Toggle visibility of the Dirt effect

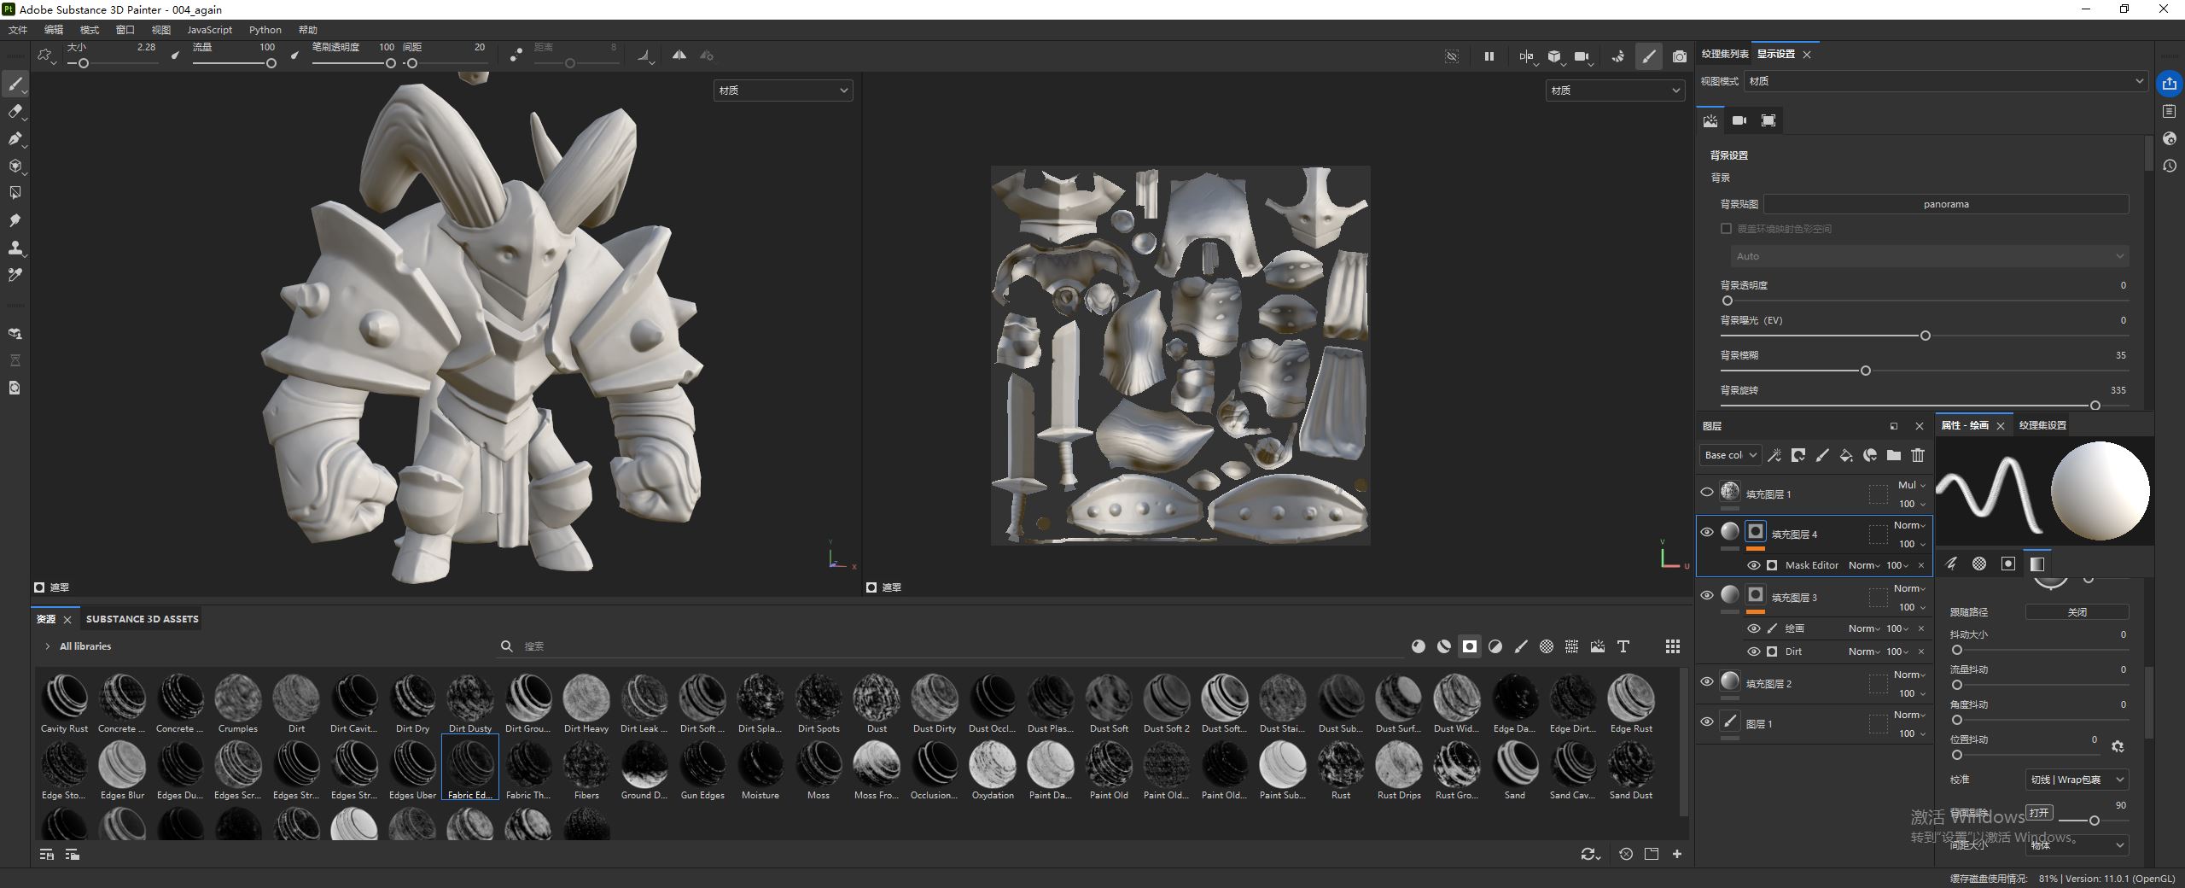(1753, 651)
